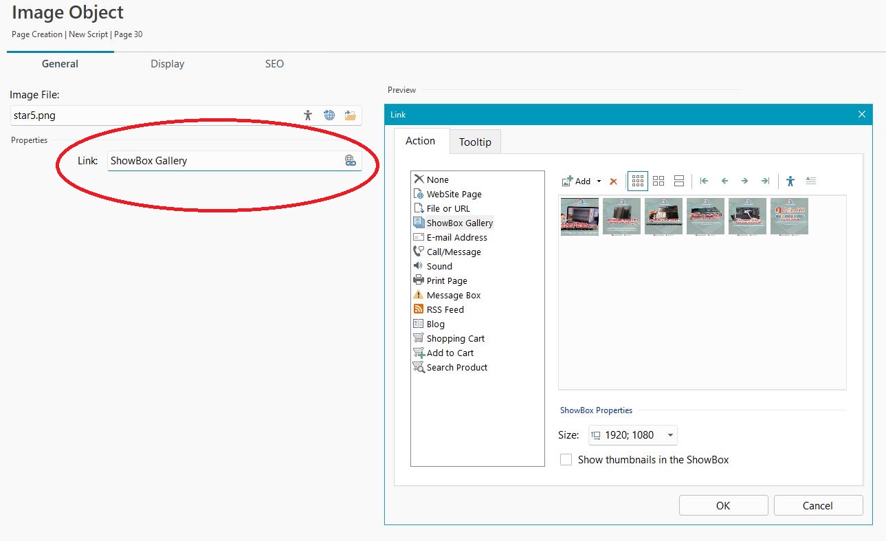Open the link editor icon in Link field
The image size is (886, 541).
pyautogui.click(x=351, y=161)
